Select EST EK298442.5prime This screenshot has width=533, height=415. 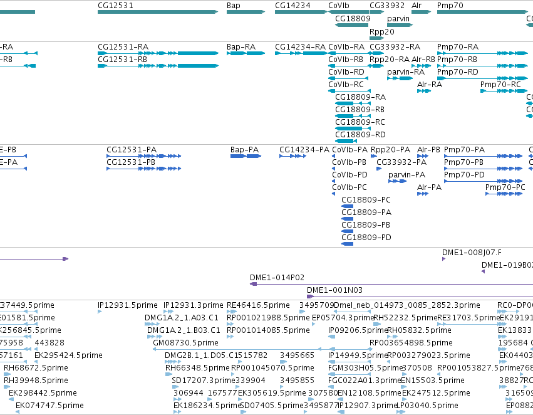[x=43, y=394]
